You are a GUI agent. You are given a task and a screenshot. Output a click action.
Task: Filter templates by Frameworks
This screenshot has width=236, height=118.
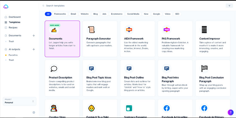pos(60,14)
